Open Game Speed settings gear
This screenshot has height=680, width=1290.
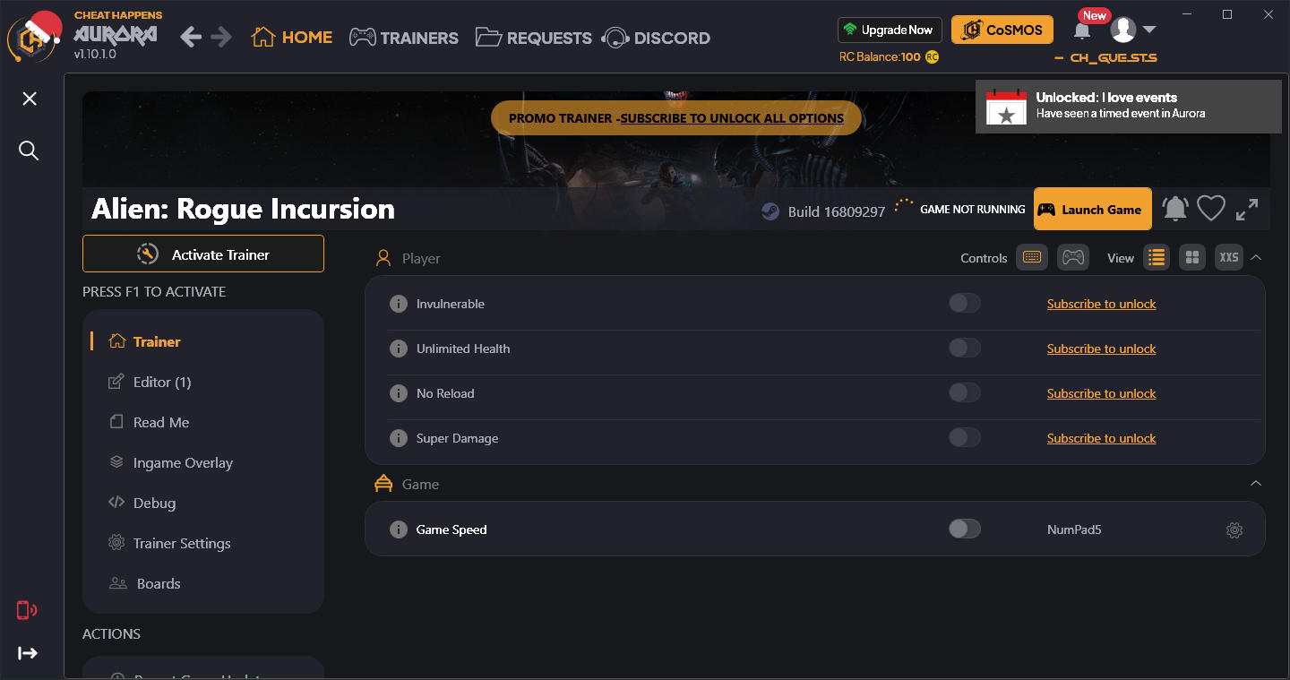pyautogui.click(x=1234, y=529)
